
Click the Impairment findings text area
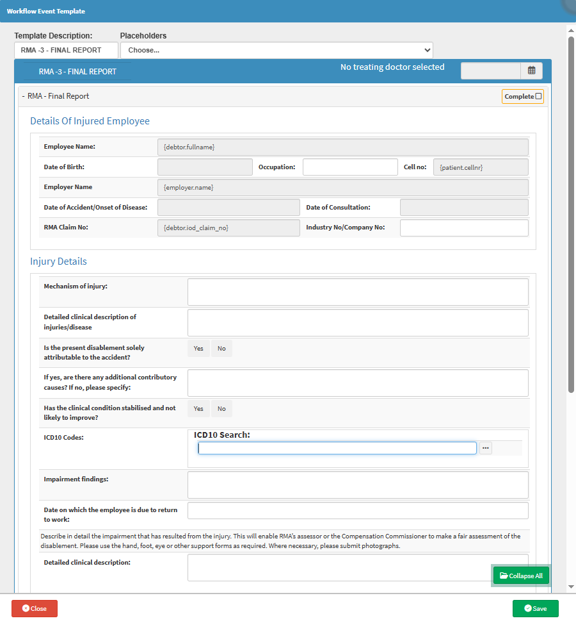pyautogui.click(x=358, y=485)
